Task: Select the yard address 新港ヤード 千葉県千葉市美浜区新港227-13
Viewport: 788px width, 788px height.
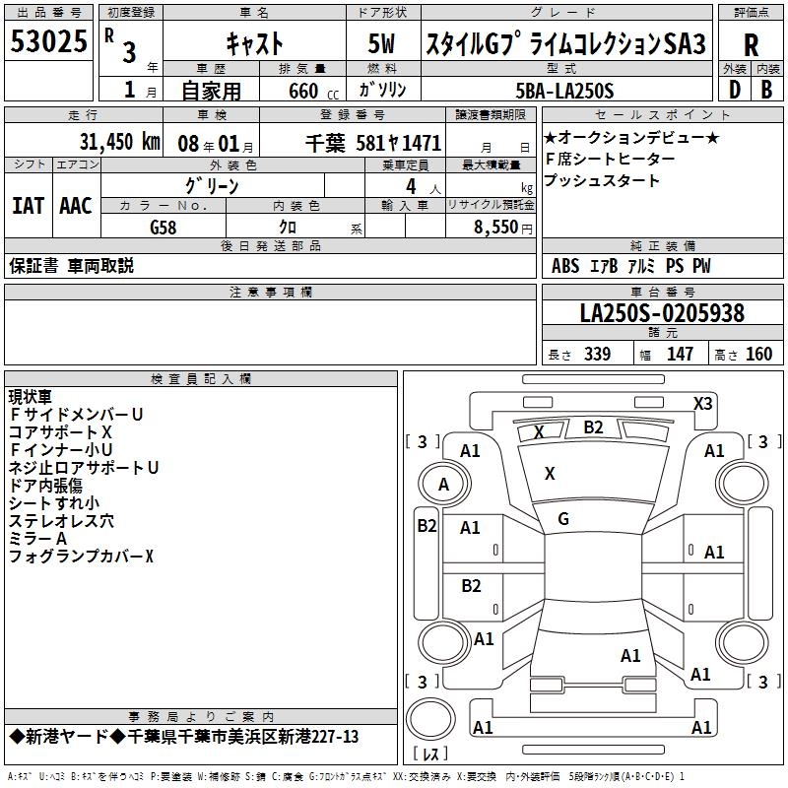Action: [184, 737]
